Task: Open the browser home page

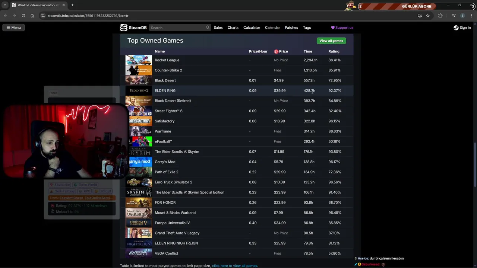Action: pyautogui.click(x=32, y=16)
